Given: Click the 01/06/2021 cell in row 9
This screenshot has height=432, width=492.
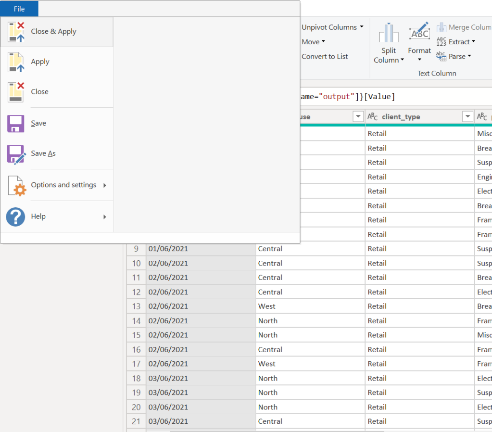Looking at the screenshot, I should tap(201, 249).
